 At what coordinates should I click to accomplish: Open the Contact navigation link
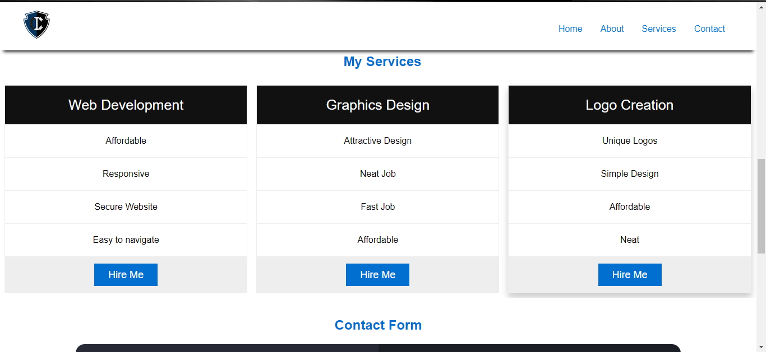click(709, 29)
